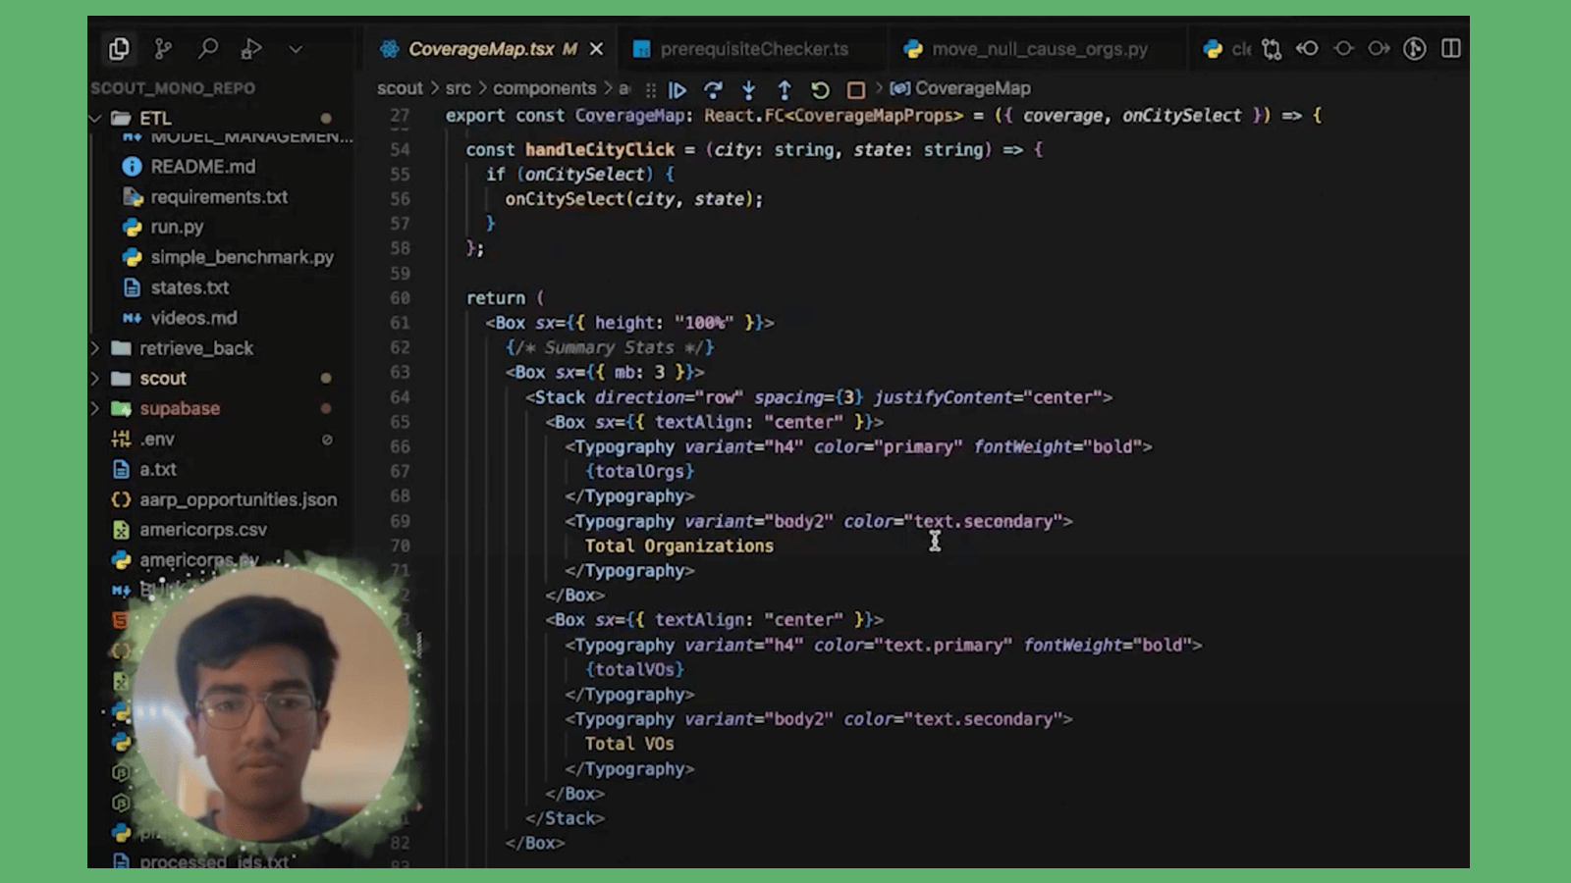1571x883 pixels.
Task: Stop the debugging session
Action: coord(856,90)
